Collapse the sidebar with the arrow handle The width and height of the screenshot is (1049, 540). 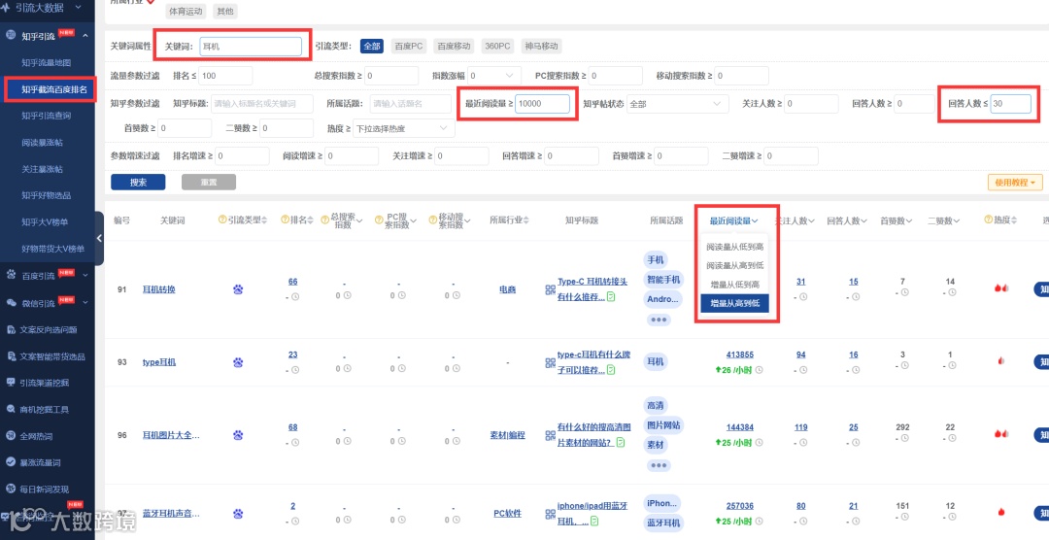click(x=99, y=238)
